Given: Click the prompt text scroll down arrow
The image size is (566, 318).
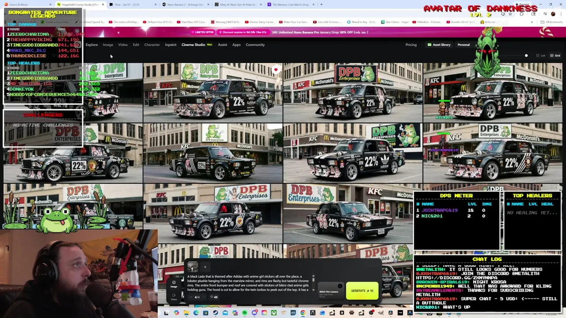Looking at the screenshot, I should coord(313,290).
